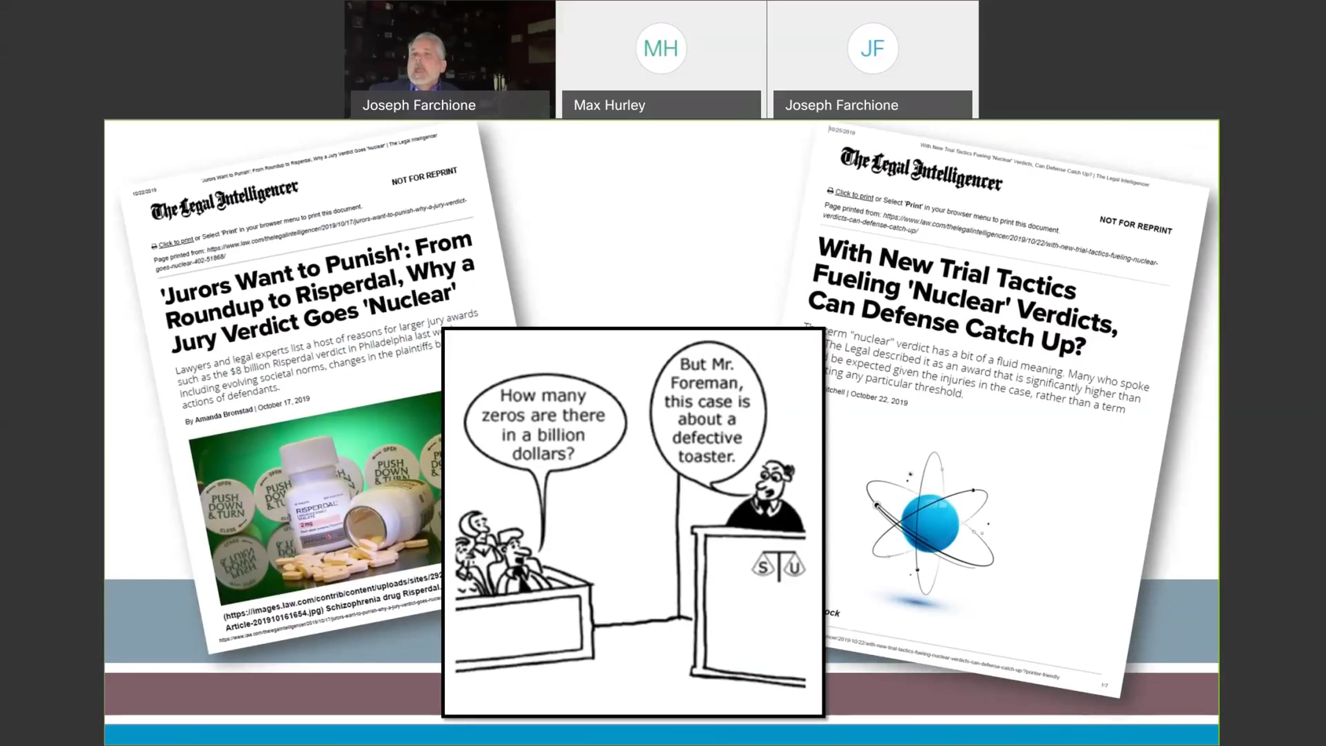
Task: Click the right article's printer icon
Action: click(830, 191)
